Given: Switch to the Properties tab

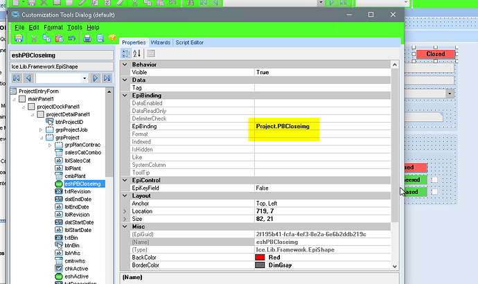Looking at the screenshot, I should click(134, 42).
